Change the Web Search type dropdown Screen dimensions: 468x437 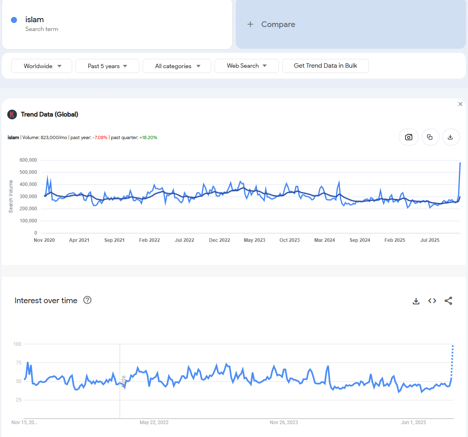pos(246,66)
